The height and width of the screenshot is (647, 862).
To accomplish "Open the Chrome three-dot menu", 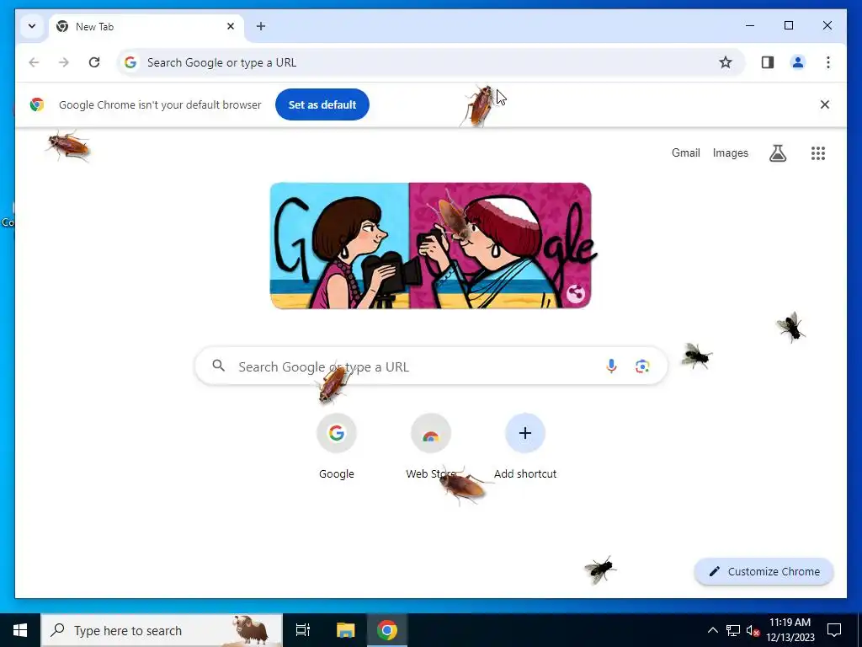I will (x=828, y=62).
